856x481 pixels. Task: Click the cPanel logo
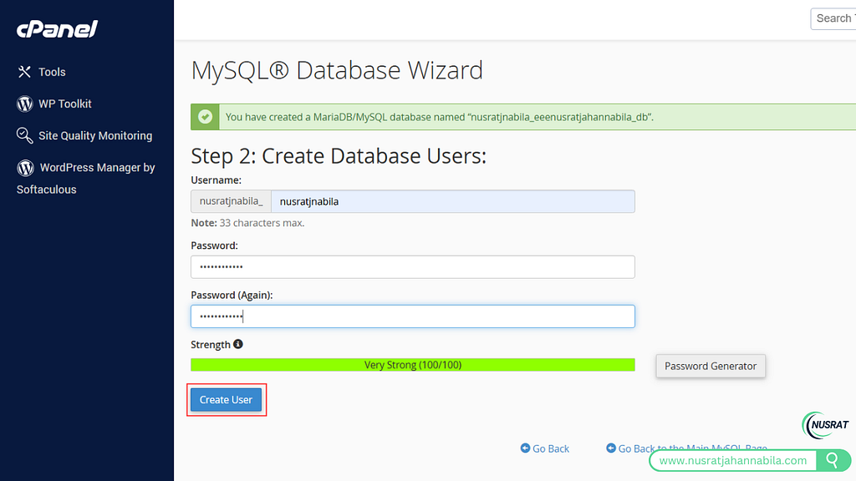(x=57, y=29)
